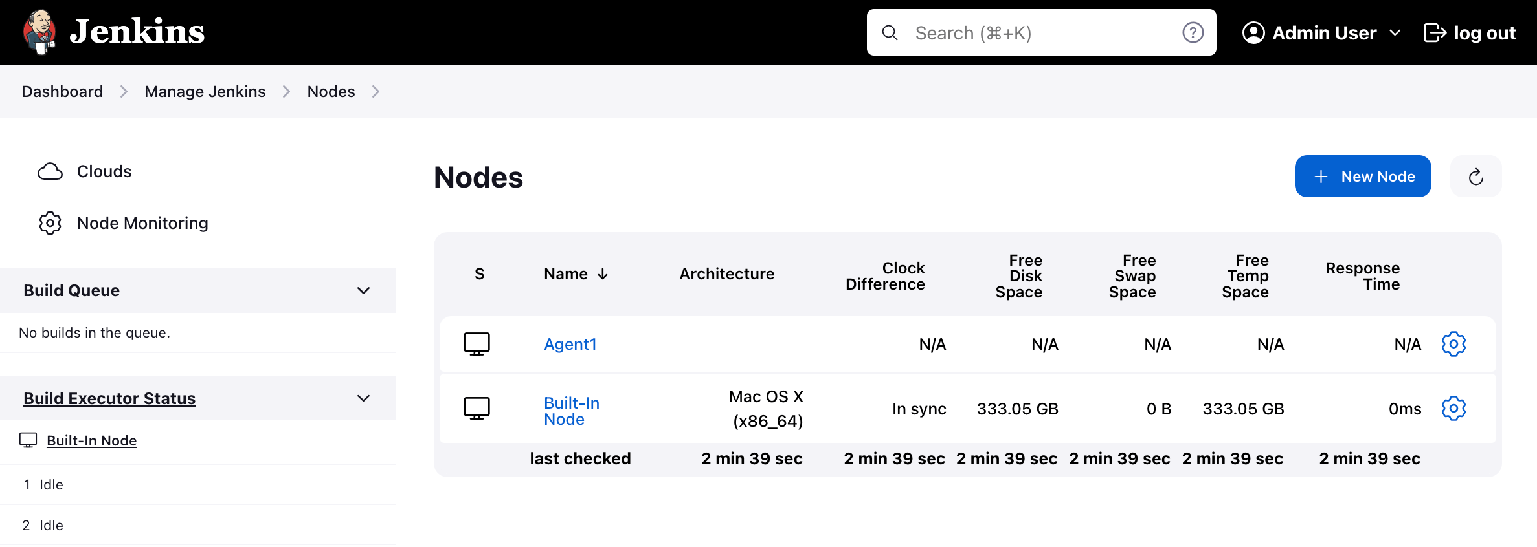Click computer icon beside sidebar Built-In Node
Viewport: 1537px width, 547px height.
click(28, 440)
